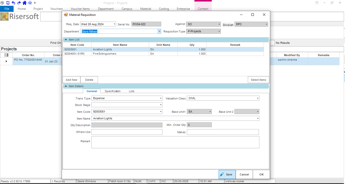
Task: Click the Select Items button
Action: click(258, 80)
